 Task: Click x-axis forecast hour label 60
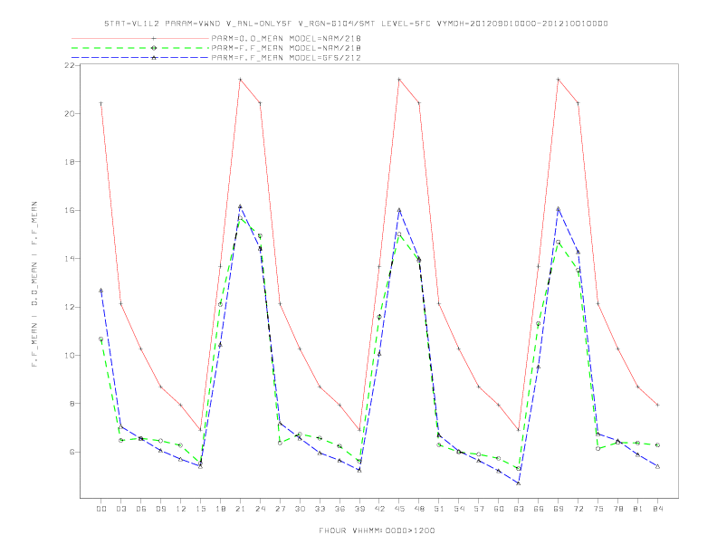click(499, 509)
